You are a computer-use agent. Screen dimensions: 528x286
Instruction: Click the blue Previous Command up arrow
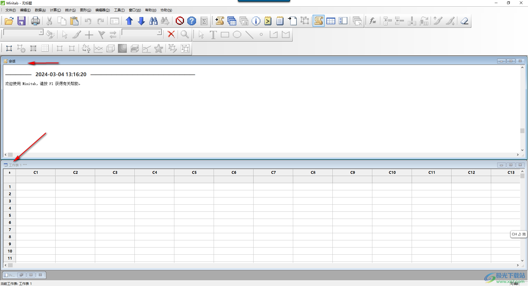(x=129, y=21)
